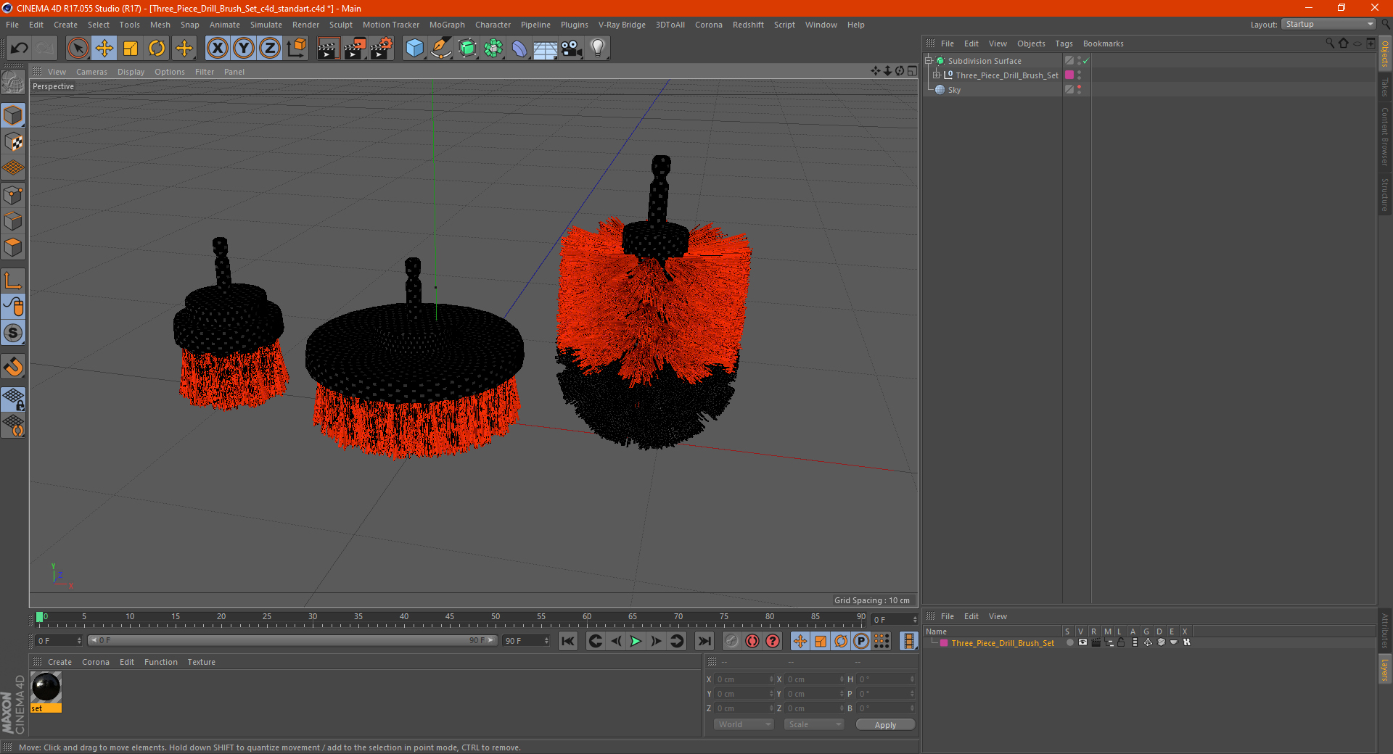Collapse the Subdivision Surface tree node
Viewport: 1393px width, 754px height.
coord(928,61)
